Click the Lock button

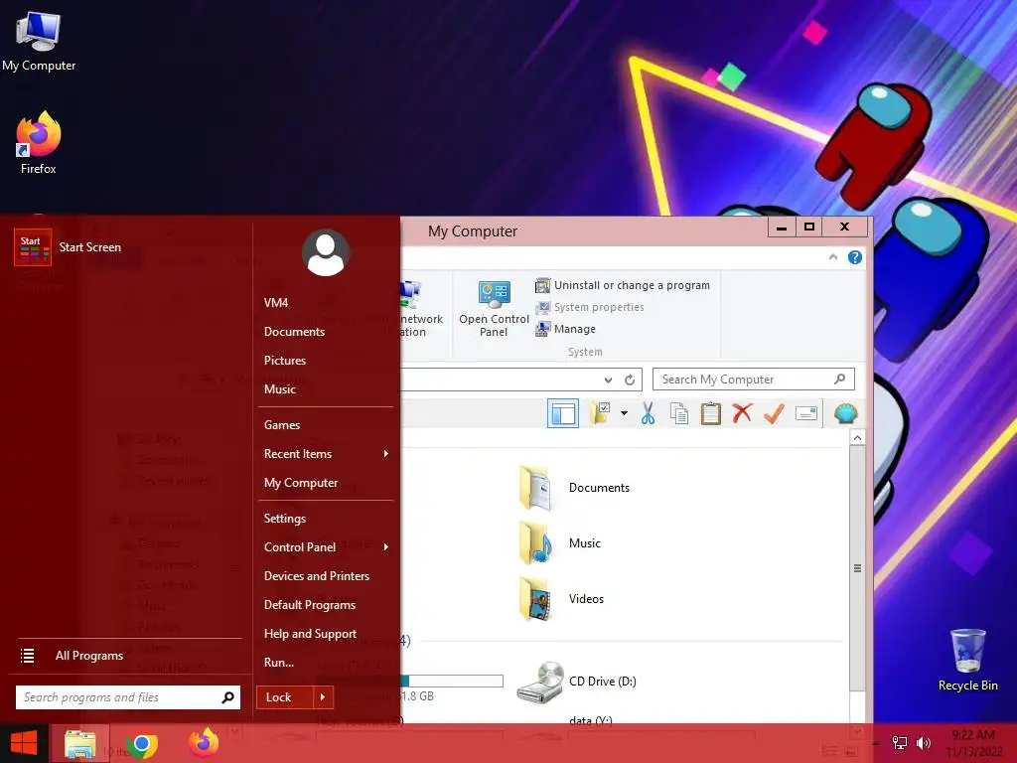(x=285, y=697)
